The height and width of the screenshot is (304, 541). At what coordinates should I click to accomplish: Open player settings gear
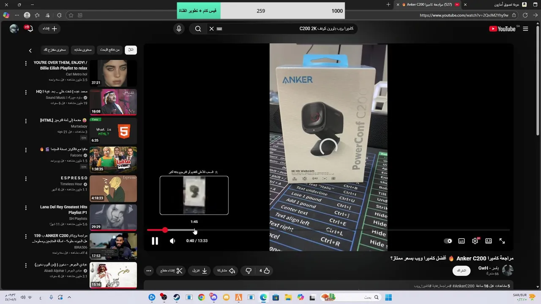475,241
